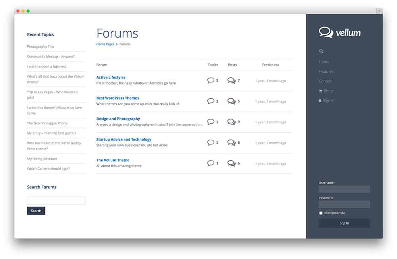
Task: Open search via the magnifier icon in sidebar
Action: click(x=321, y=51)
